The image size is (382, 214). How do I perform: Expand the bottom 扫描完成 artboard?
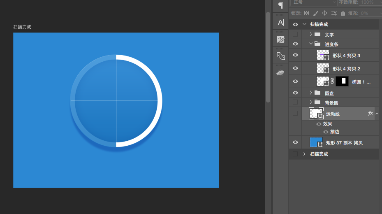click(x=304, y=154)
